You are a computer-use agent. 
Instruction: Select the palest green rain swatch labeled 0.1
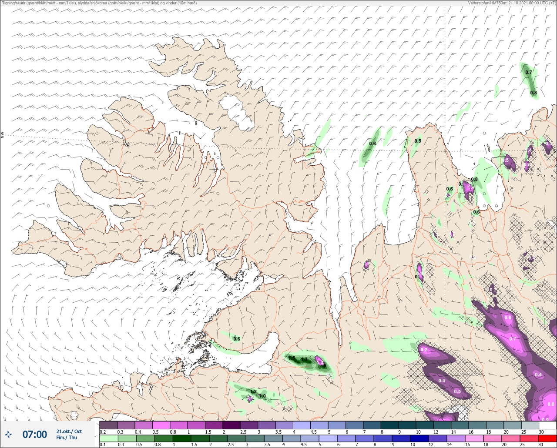click(108, 438)
